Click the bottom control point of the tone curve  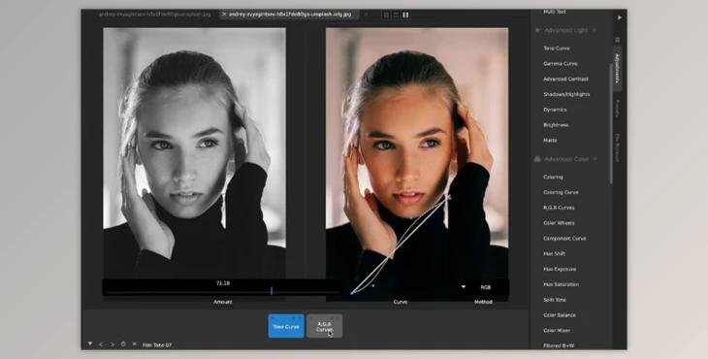(353, 293)
